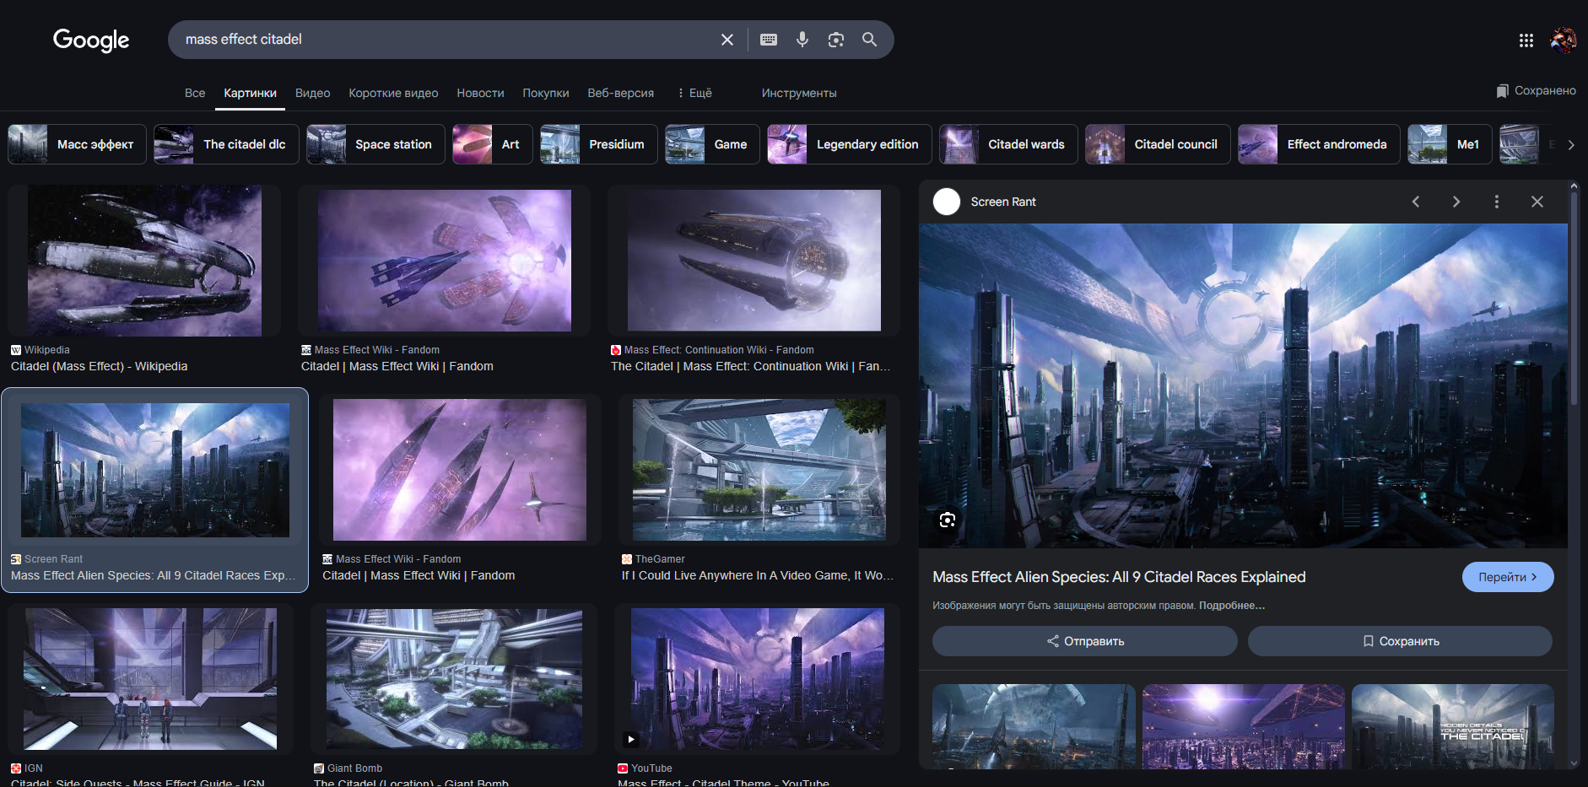Open three-dot options in preview panel
Screen dimensions: 1588x787
click(x=1497, y=202)
